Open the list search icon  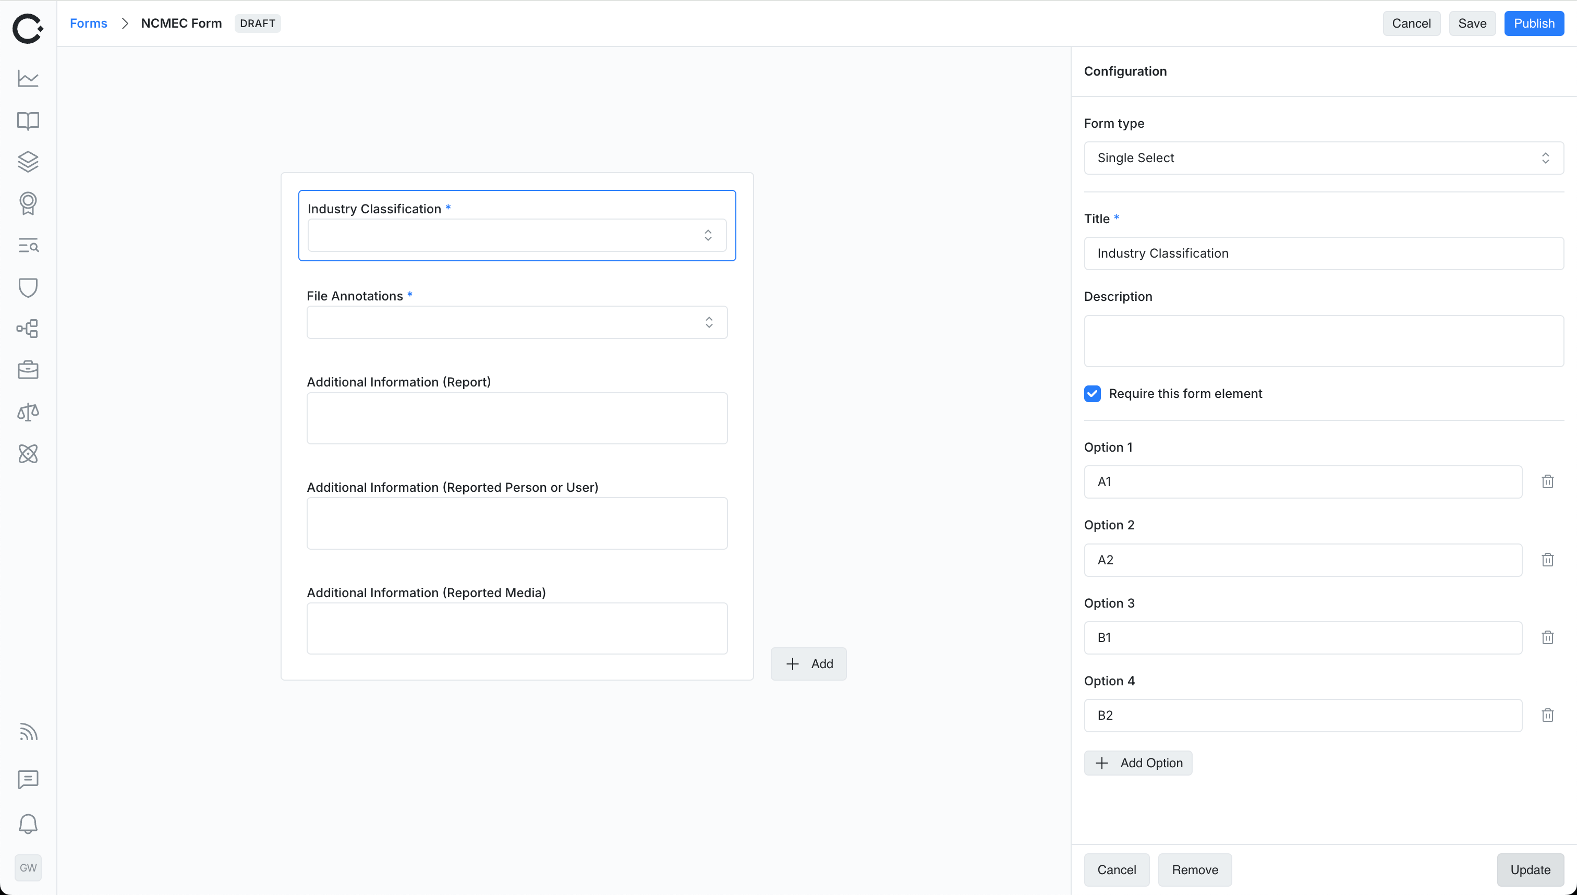pyautogui.click(x=28, y=246)
